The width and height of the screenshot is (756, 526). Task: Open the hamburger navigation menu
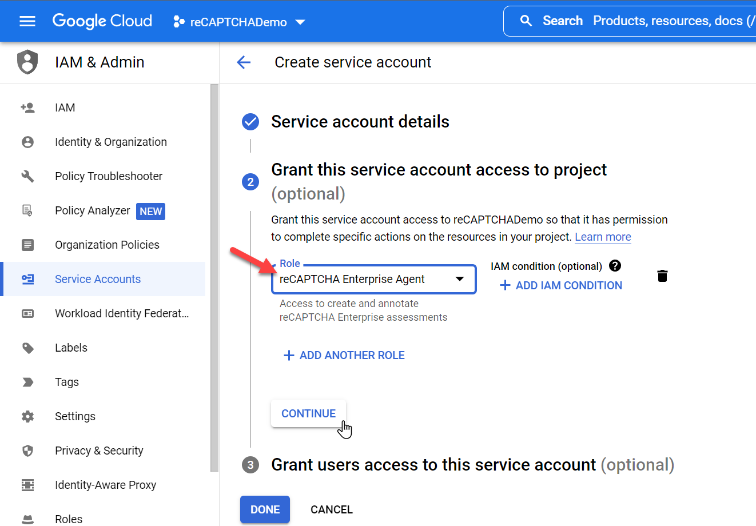tap(27, 22)
